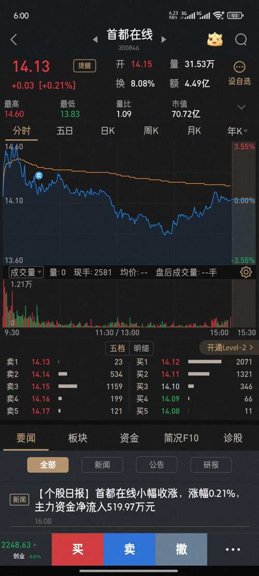
Task: Tap the volume bar chart area
Action: click(x=118, y=303)
